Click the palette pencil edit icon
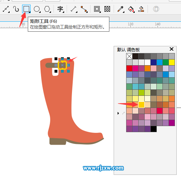181x187 pixels. pos(123,113)
